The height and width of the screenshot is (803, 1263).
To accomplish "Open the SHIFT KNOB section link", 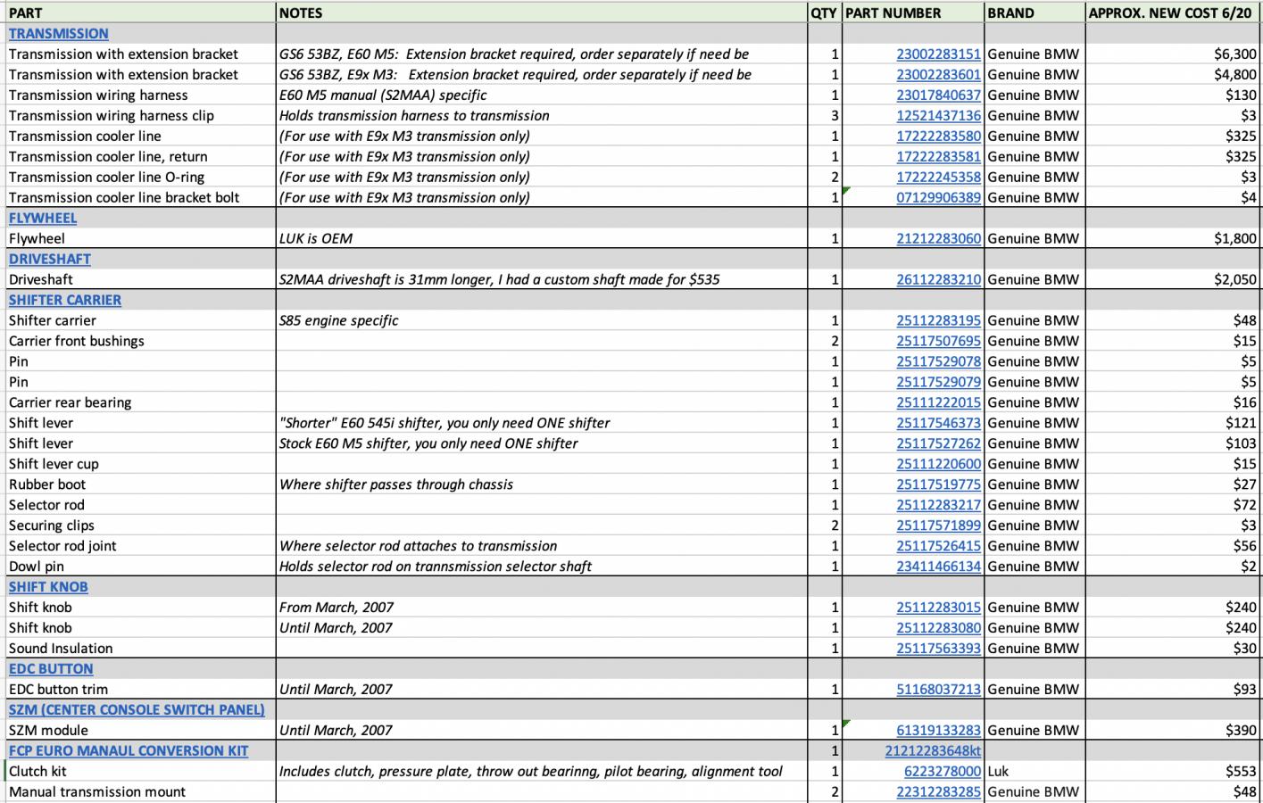I will 48,587.
